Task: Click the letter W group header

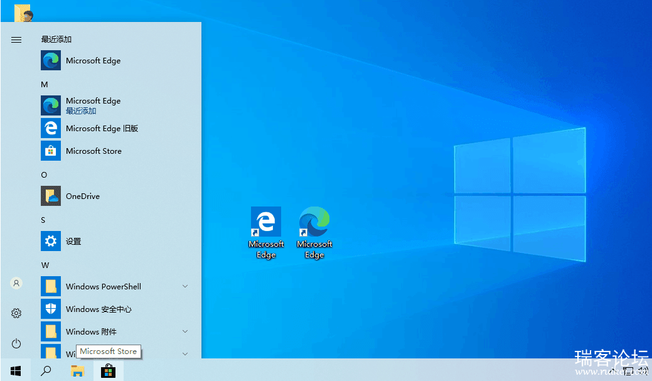Action: coord(45,266)
